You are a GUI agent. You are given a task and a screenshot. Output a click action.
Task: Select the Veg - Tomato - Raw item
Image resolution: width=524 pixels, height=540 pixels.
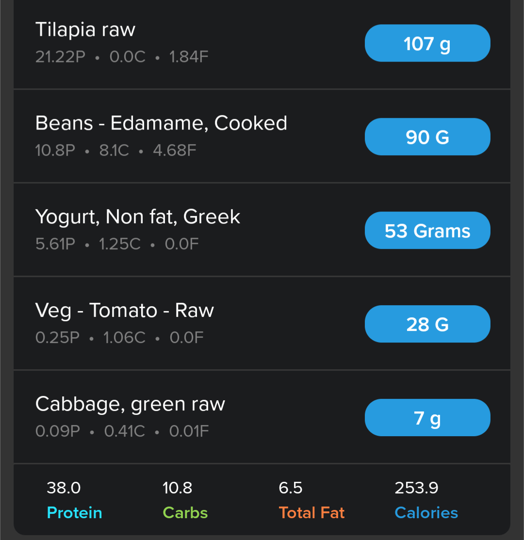pos(125,311)
